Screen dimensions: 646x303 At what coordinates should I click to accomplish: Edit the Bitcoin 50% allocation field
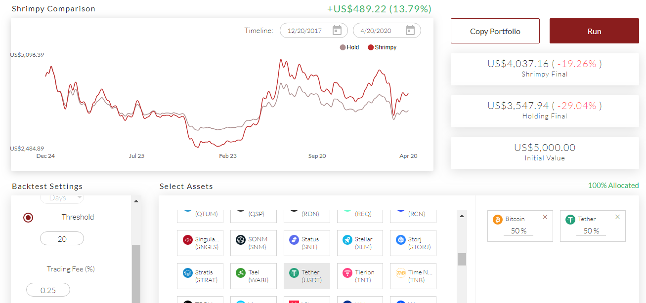(x=518, y=231)
